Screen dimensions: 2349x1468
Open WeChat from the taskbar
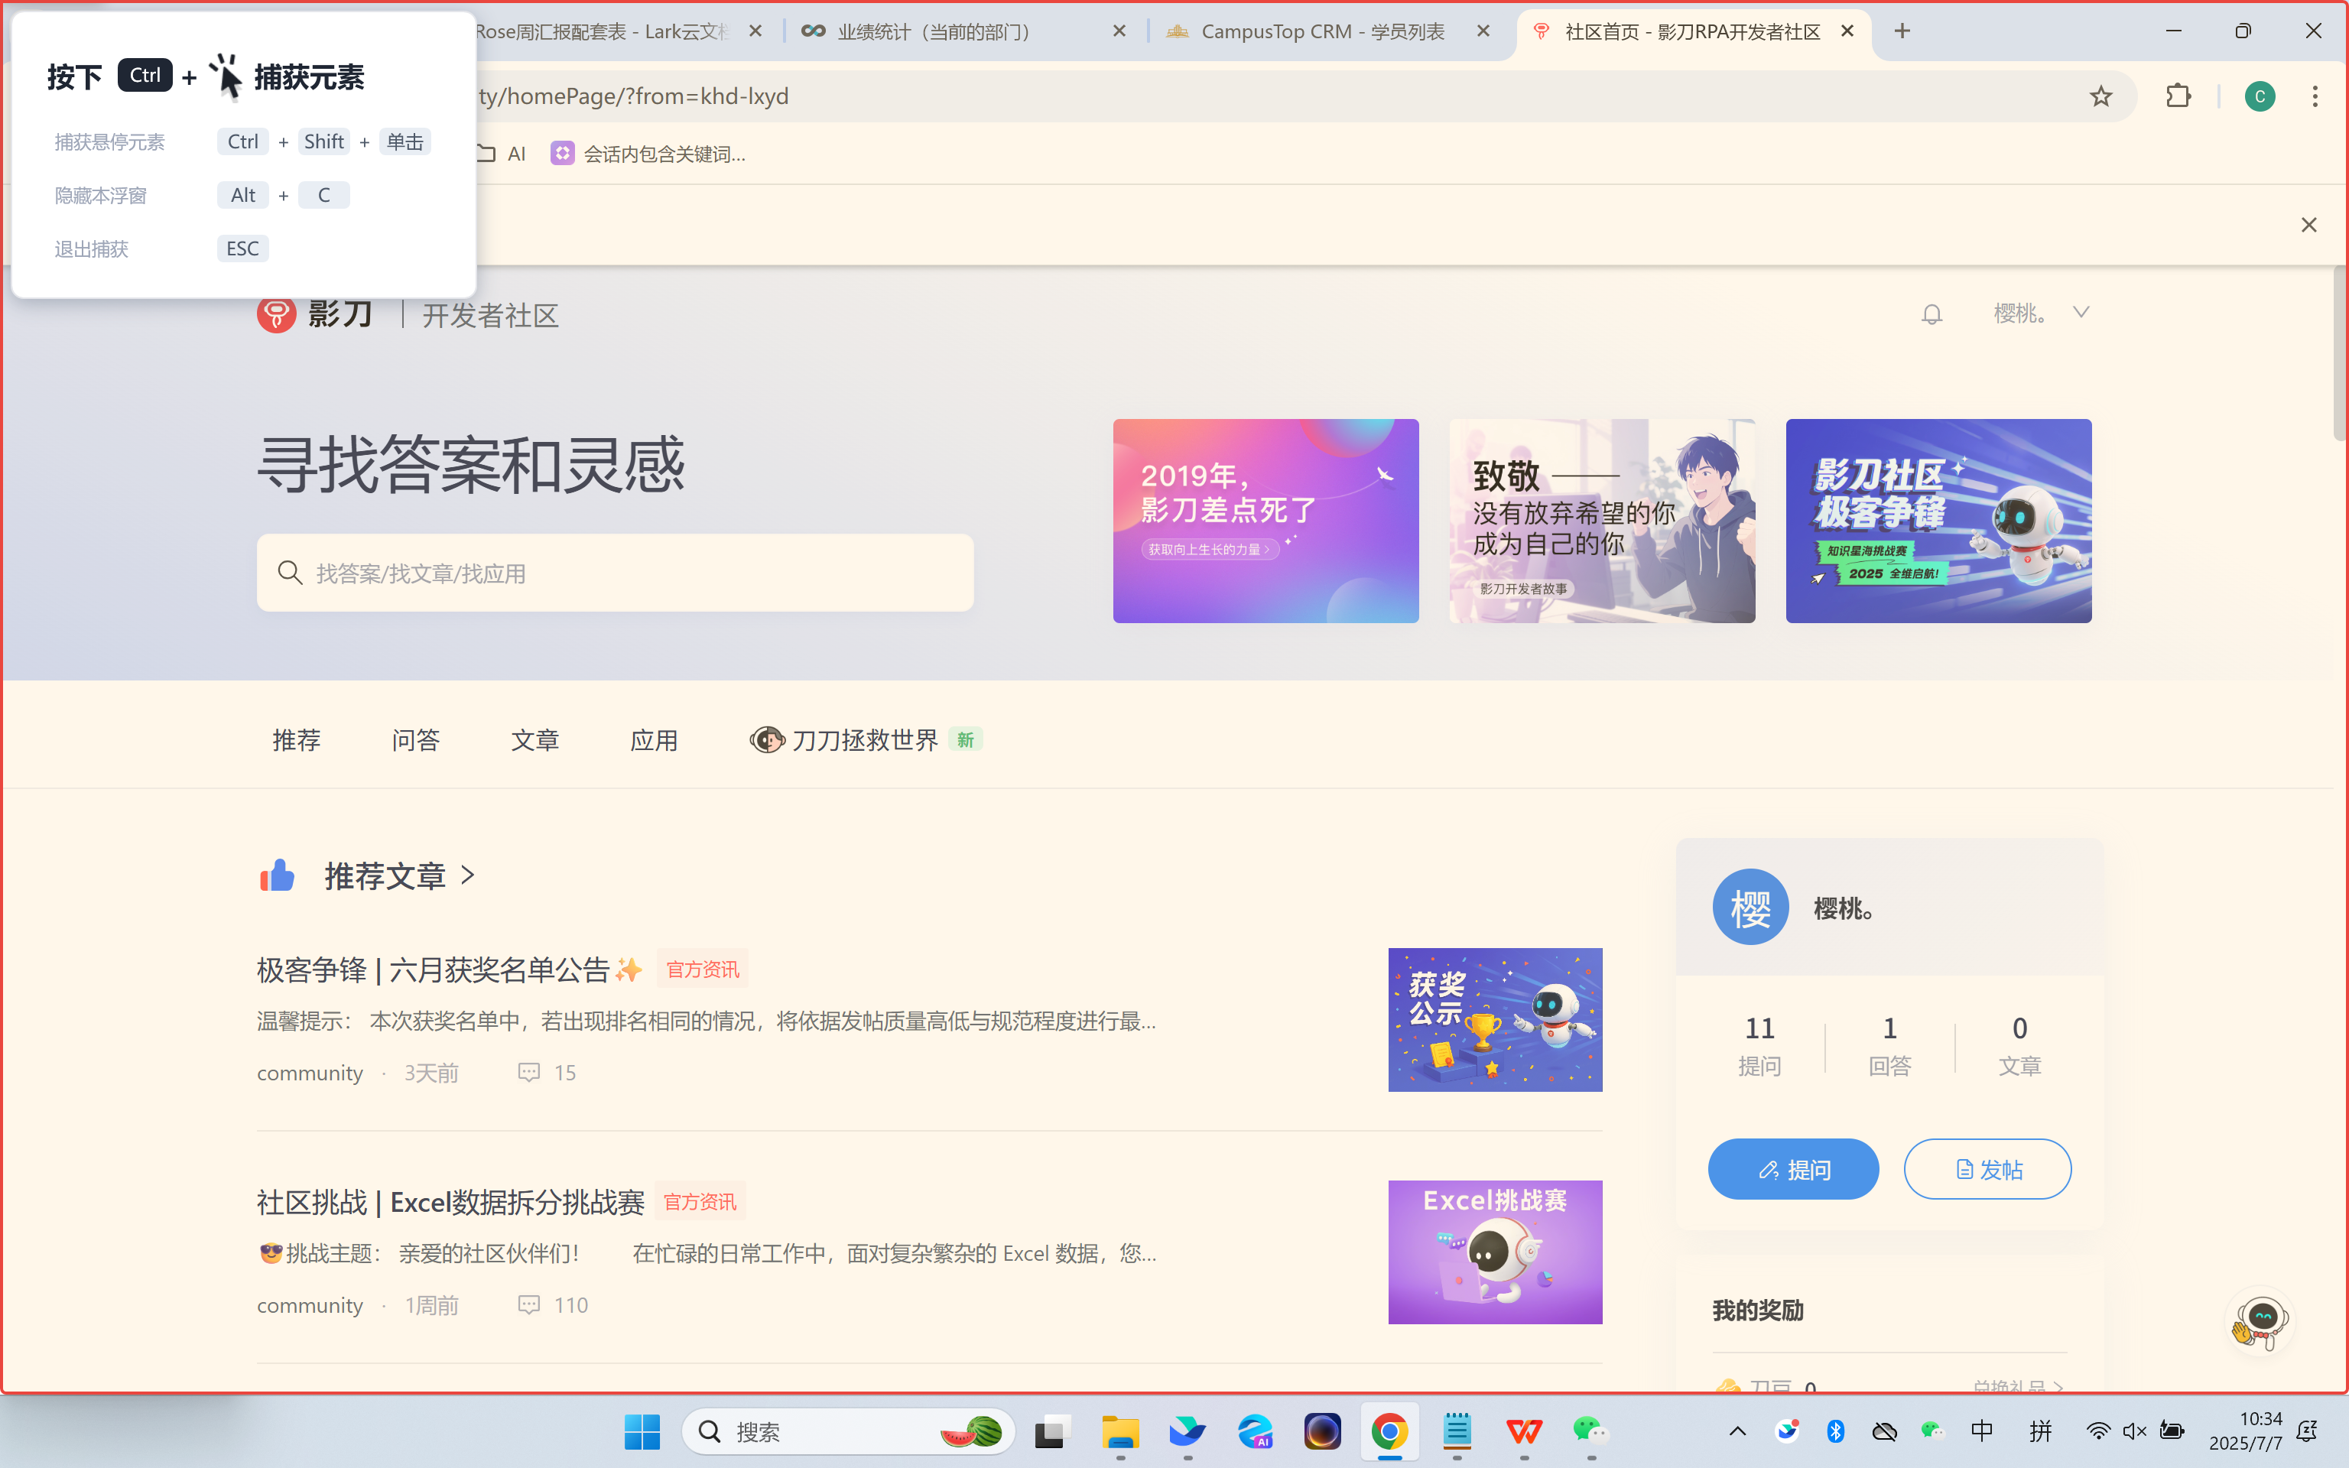point(1591,1431)
